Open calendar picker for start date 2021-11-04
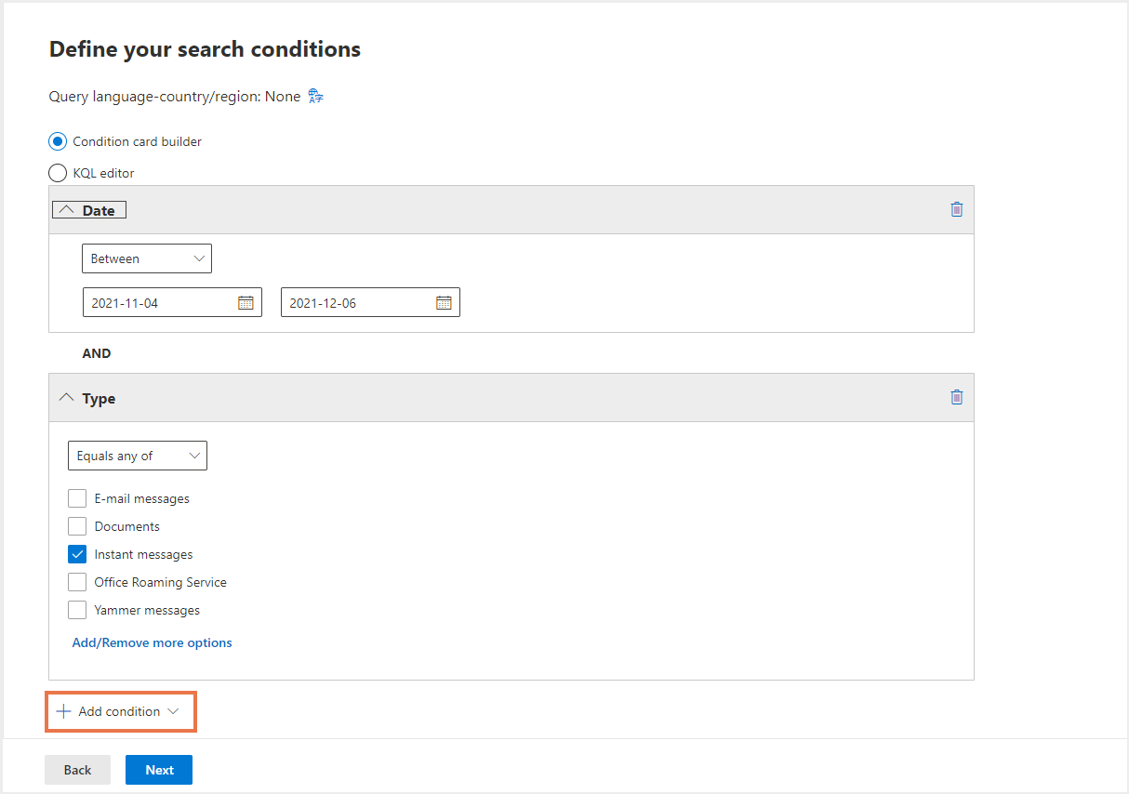The height and width of the screenshot is (794, 1129). [246, 302]
